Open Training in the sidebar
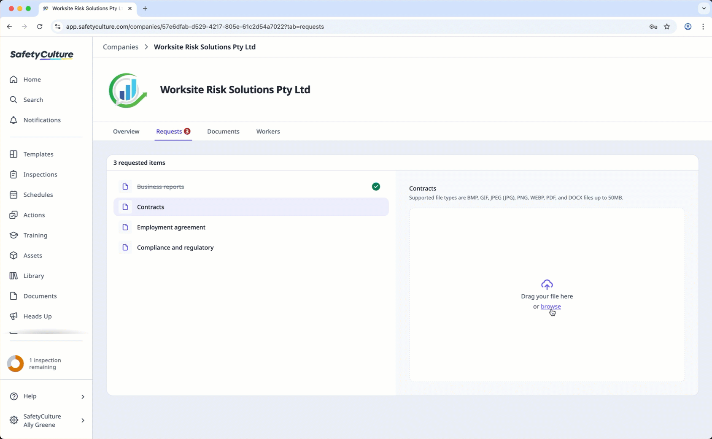 coord(35,235)
